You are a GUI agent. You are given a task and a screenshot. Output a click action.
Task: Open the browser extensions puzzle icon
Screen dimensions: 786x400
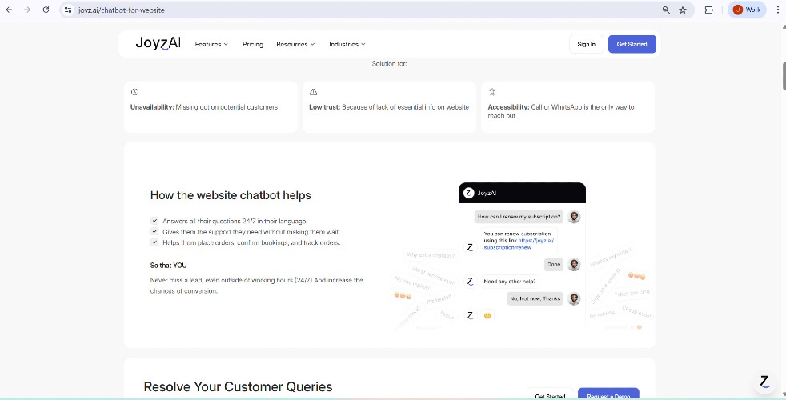(x=708, y=10)
